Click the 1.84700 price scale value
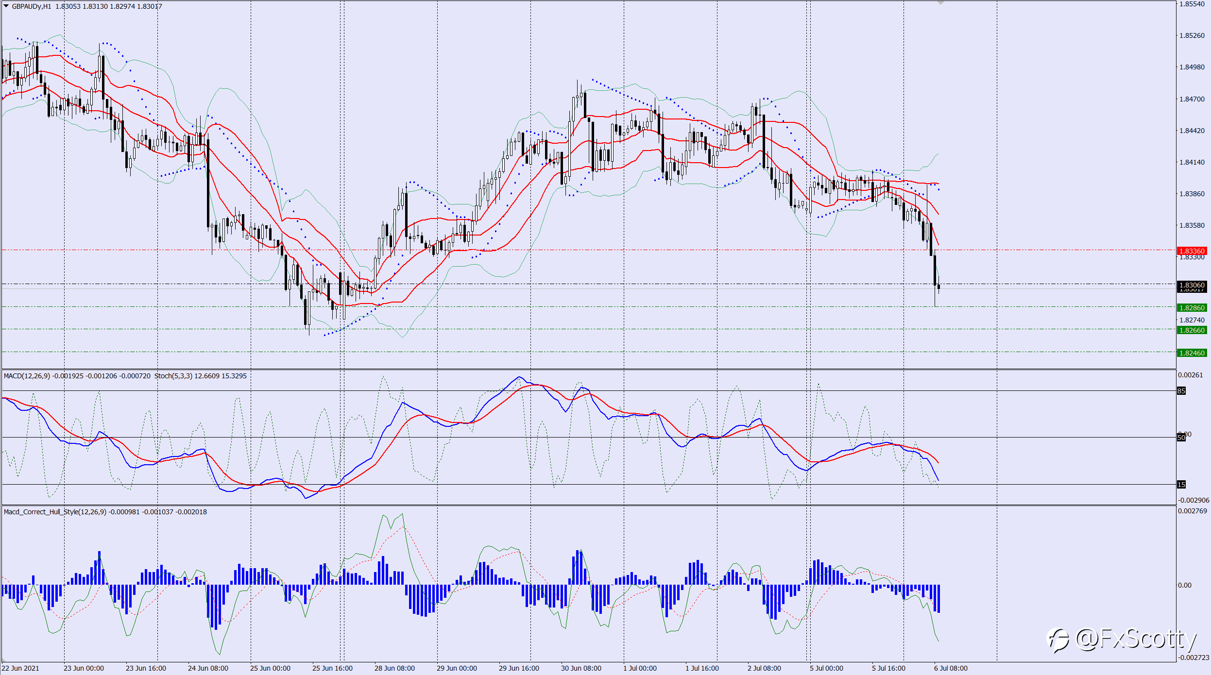Image resolution: width=1211 pixels, height=675 pixels. point(1192,99)
